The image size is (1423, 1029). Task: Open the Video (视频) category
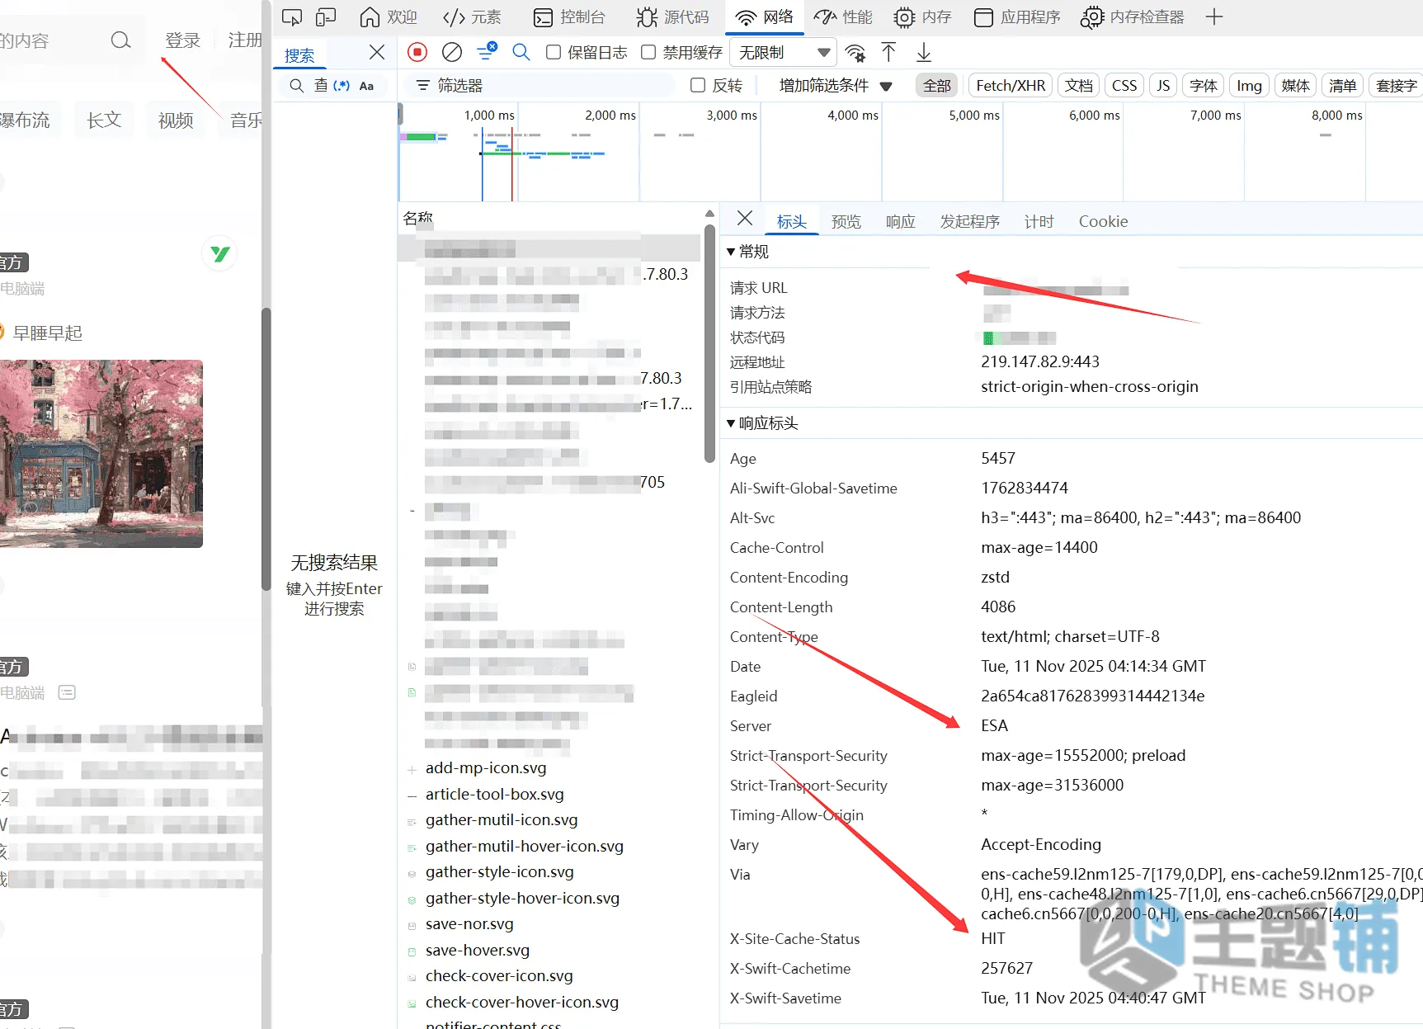pos(176,120)
